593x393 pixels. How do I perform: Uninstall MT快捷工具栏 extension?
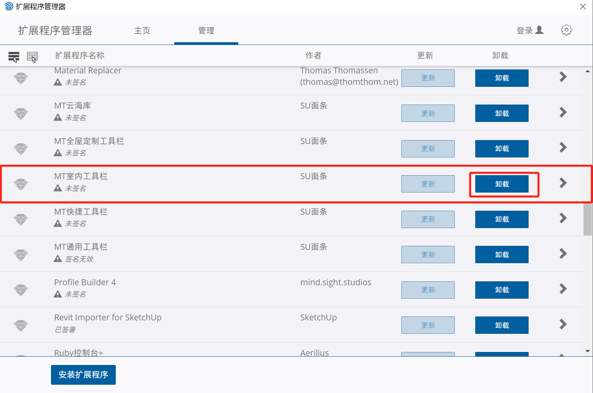point(502,219)
